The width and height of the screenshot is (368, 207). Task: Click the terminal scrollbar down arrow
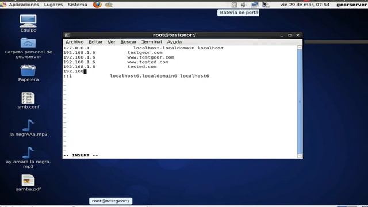[x=300, y=156]
